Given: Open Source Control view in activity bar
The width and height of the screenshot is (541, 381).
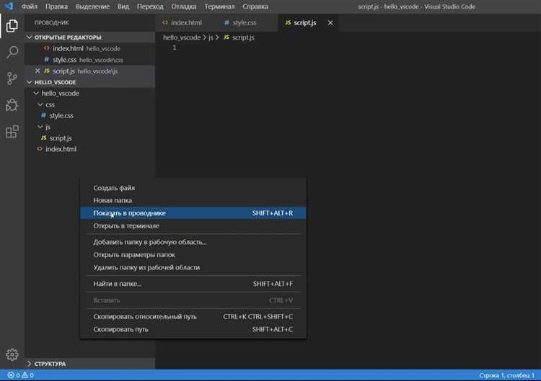Looking at the screenshot, I should pos(12,79).
